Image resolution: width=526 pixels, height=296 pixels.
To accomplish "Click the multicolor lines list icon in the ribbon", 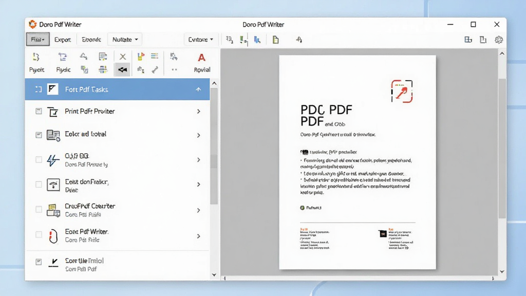I will 155,57.
